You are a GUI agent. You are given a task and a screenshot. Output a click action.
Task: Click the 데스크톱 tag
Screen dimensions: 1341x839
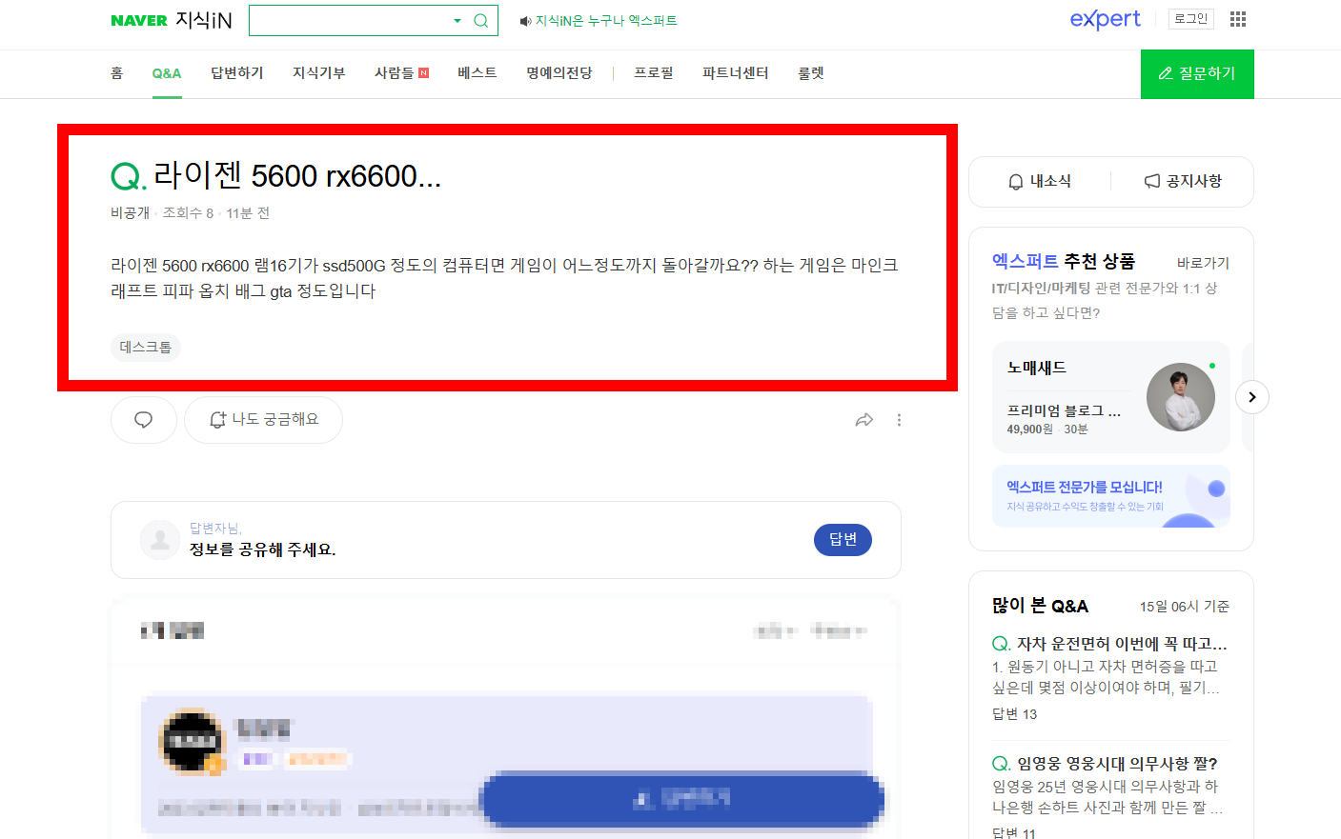point(146,348)
